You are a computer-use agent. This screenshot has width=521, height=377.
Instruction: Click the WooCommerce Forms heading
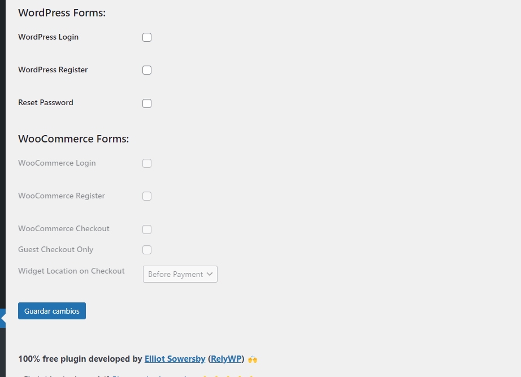pos(73,138)
